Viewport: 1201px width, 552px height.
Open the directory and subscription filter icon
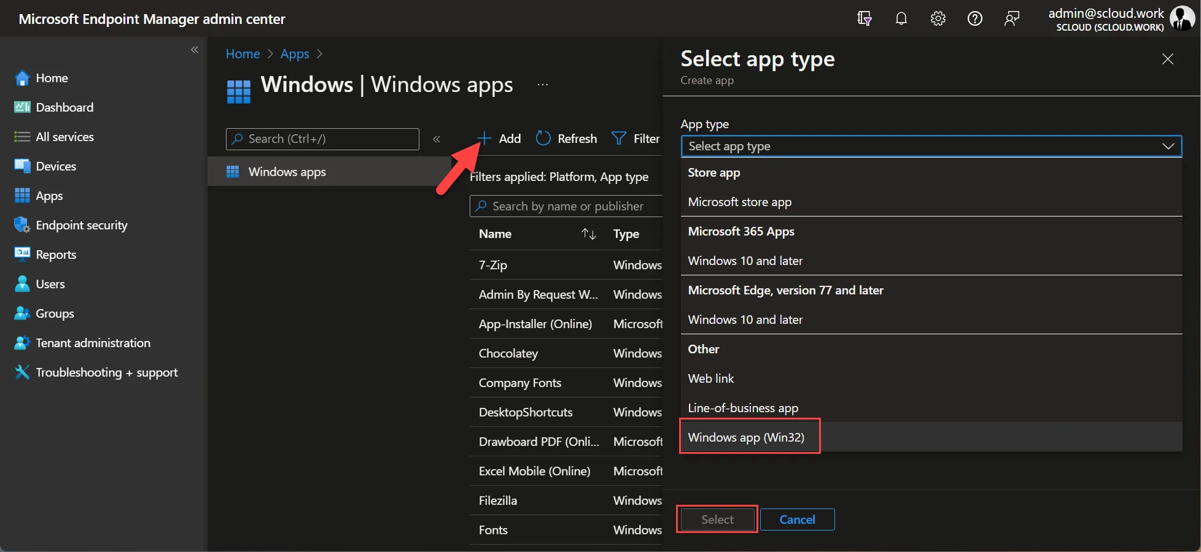[x=865, y=18]
